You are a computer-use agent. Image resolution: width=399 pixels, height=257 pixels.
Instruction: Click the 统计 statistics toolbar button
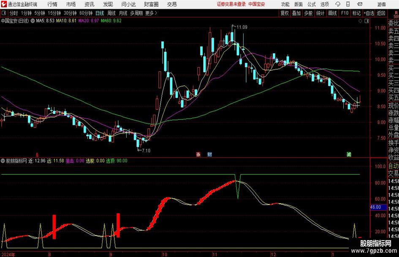tap(320, 13)
